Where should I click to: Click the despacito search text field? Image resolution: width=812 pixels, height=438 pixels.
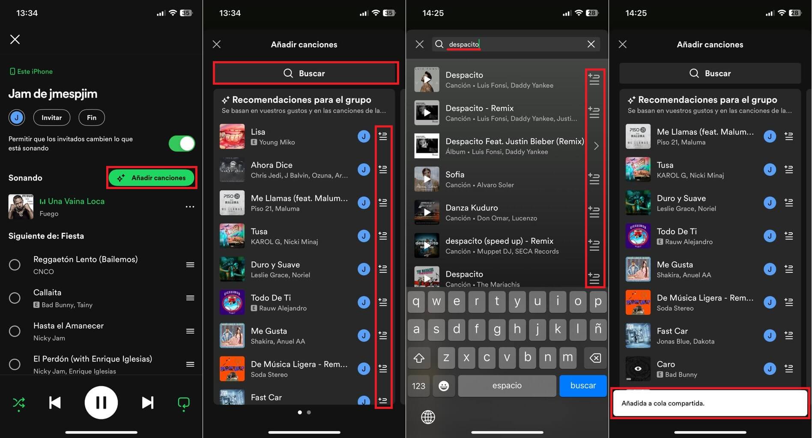[516, 44]
